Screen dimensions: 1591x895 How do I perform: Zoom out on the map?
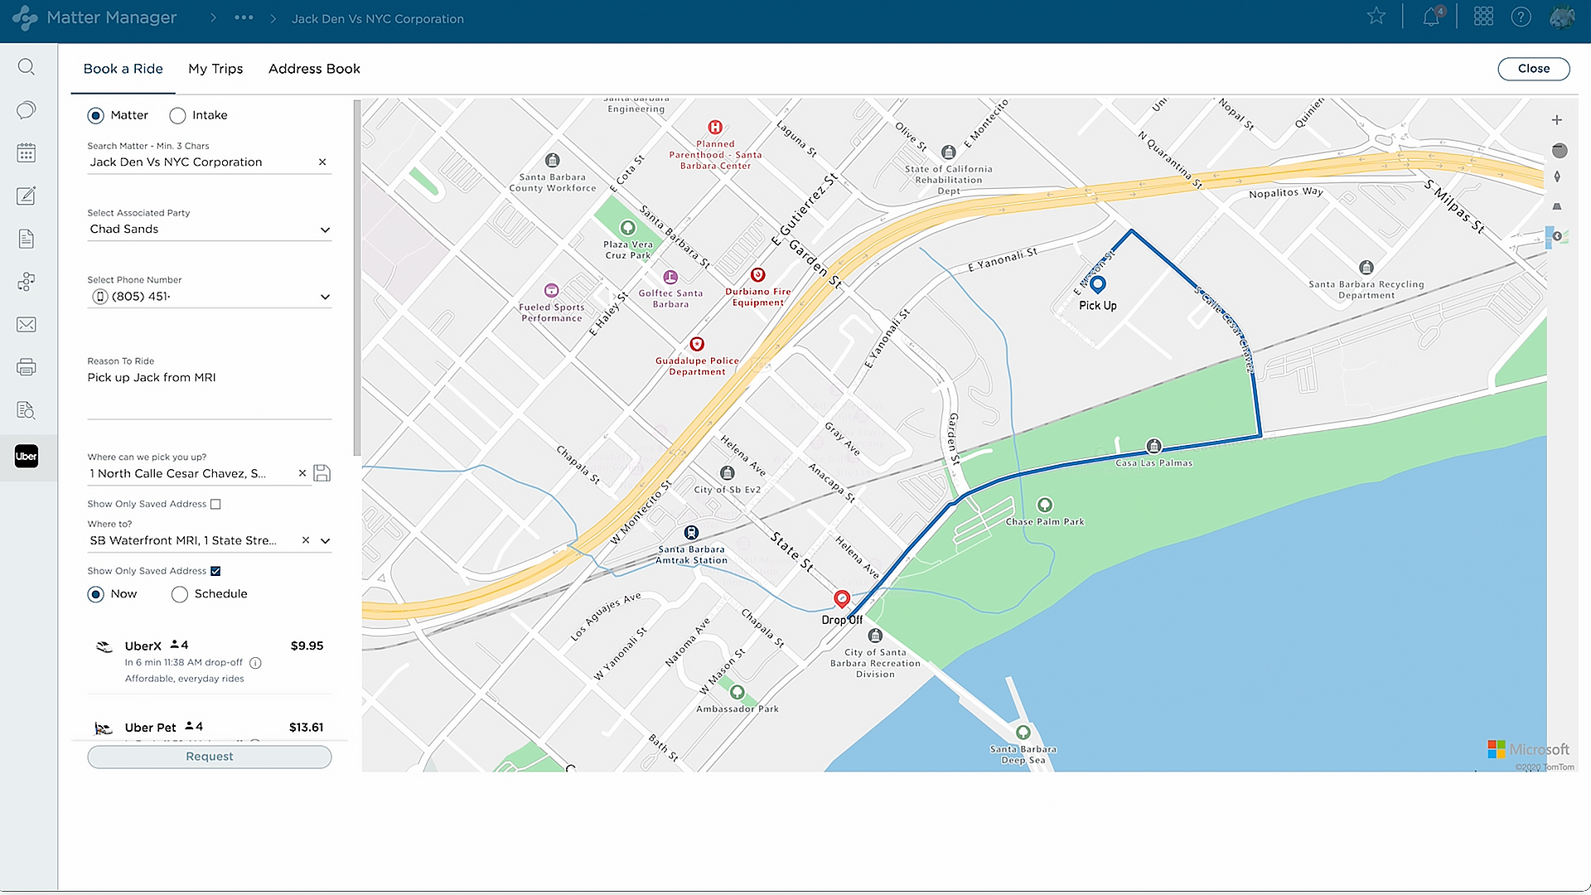pyautogui.click(x=1560, y=150)
